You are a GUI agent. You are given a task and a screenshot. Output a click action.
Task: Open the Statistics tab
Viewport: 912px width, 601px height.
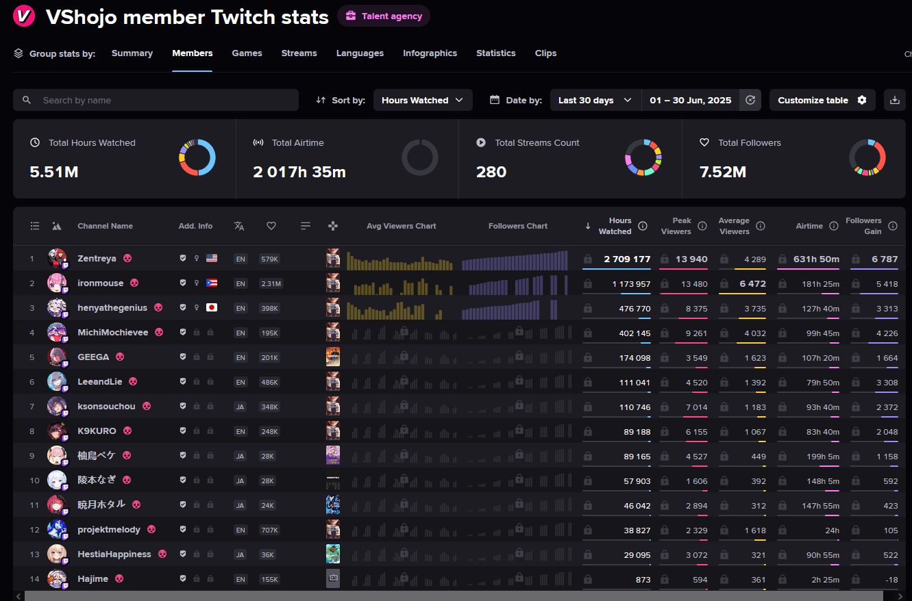[496, 53]
